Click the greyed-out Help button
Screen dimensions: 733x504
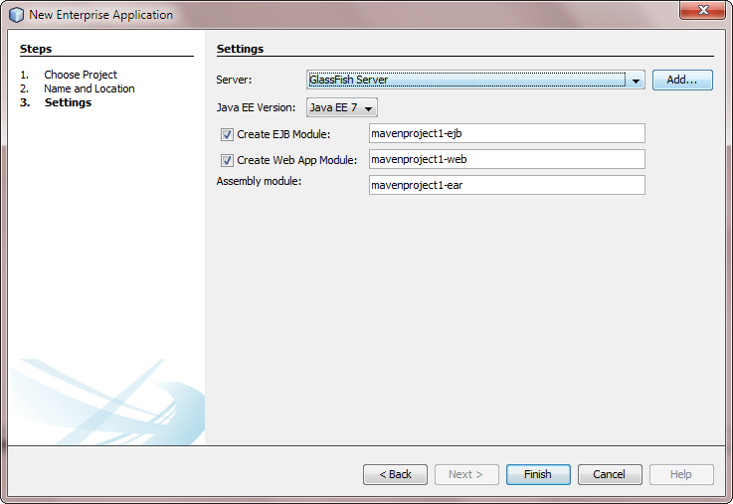[680, 474]
